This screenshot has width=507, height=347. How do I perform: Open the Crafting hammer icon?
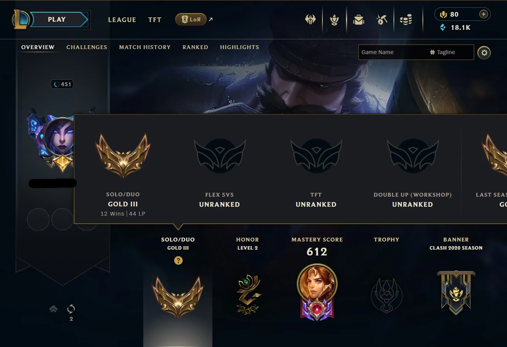382,20
